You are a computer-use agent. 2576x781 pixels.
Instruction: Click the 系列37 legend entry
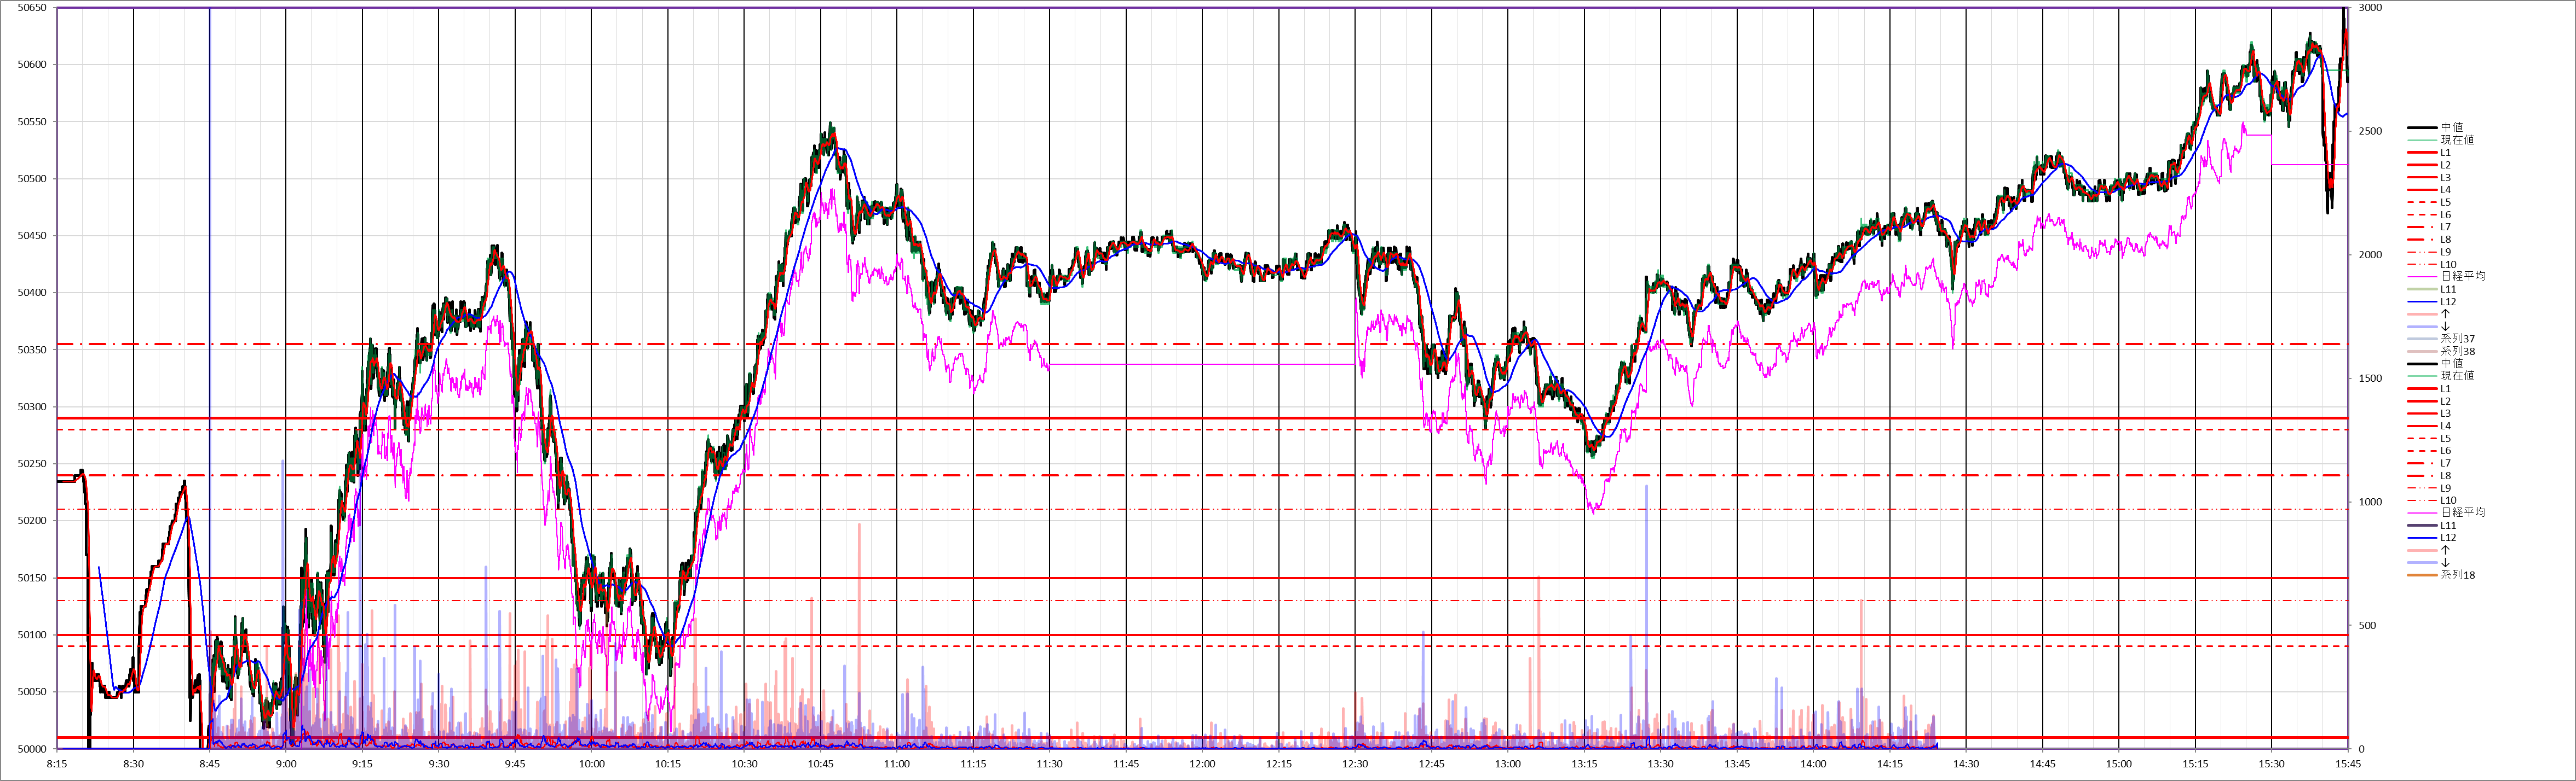point(2457,339)
